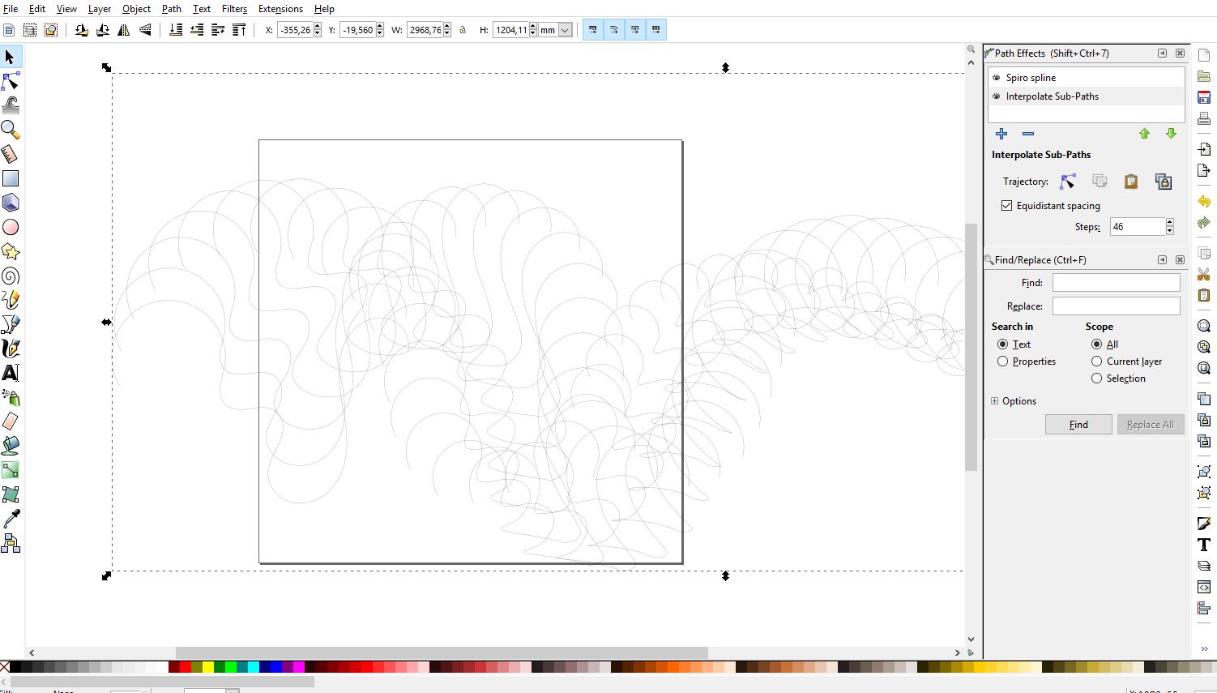This screenshot has width=1217, height=693.
Task: Open the Layer menu
Action: [x=100, y=9]
